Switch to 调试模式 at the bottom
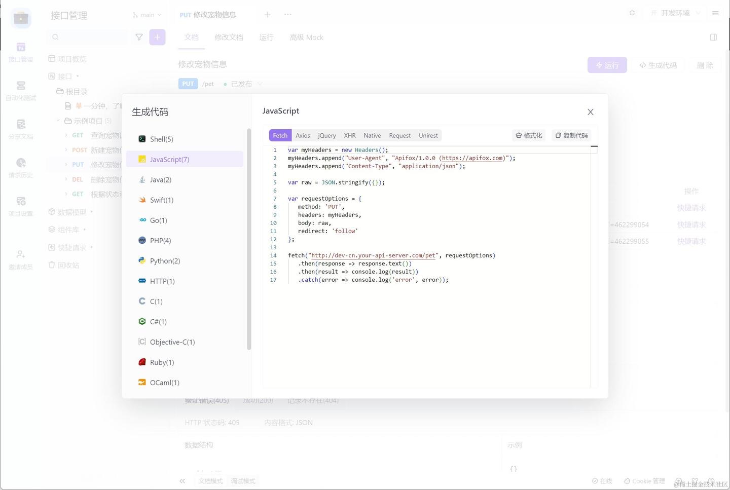 pos(243,481)
